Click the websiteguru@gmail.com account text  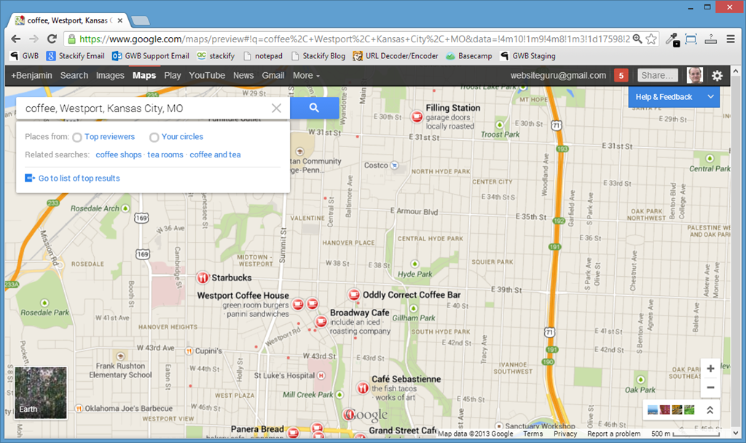[x=558, y=75]
